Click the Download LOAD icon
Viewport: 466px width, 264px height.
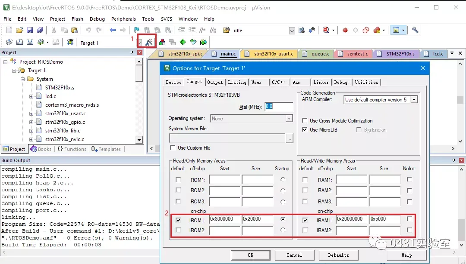click(70, 42)
